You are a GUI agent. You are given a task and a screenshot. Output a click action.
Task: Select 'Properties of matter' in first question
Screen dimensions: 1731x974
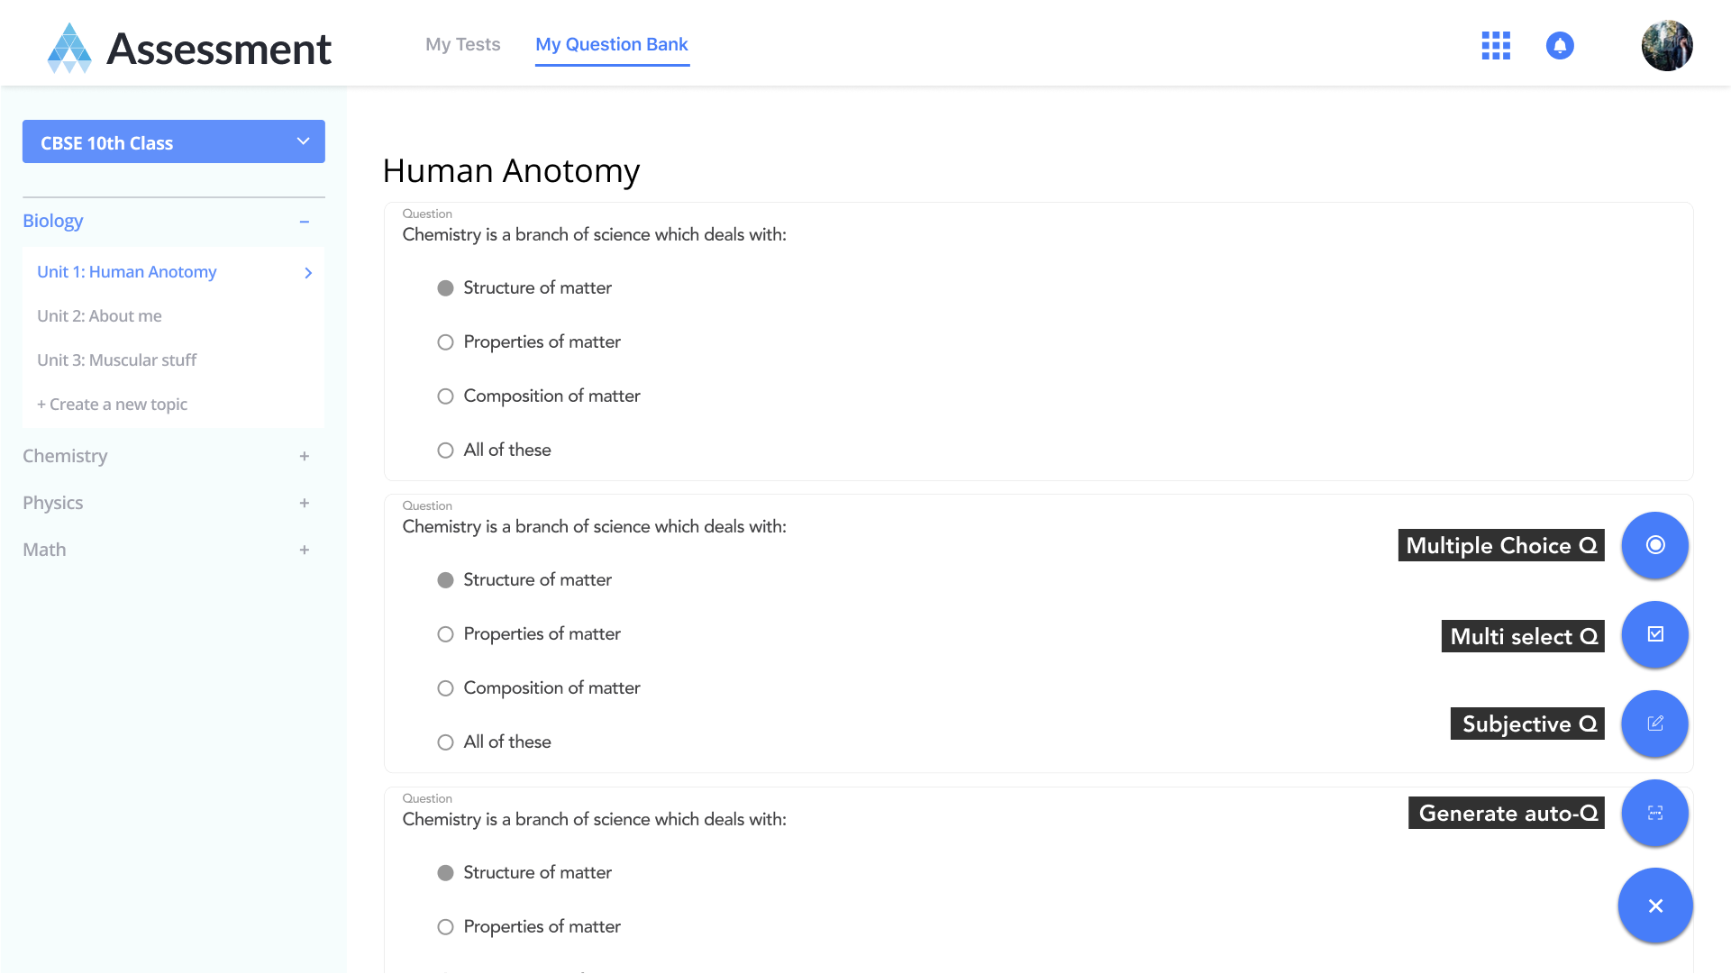(445, 342)
